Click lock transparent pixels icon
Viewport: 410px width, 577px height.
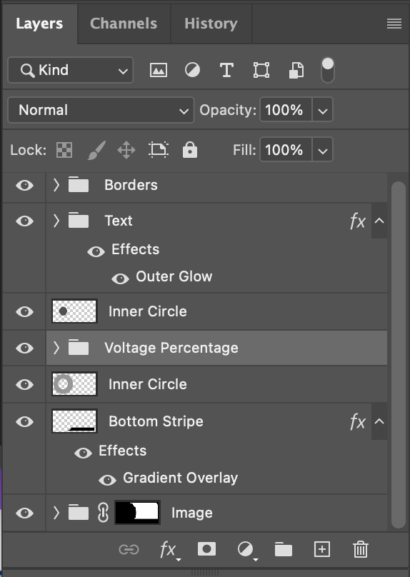64,150
